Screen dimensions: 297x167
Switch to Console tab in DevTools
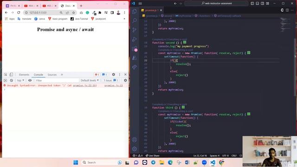38,75
